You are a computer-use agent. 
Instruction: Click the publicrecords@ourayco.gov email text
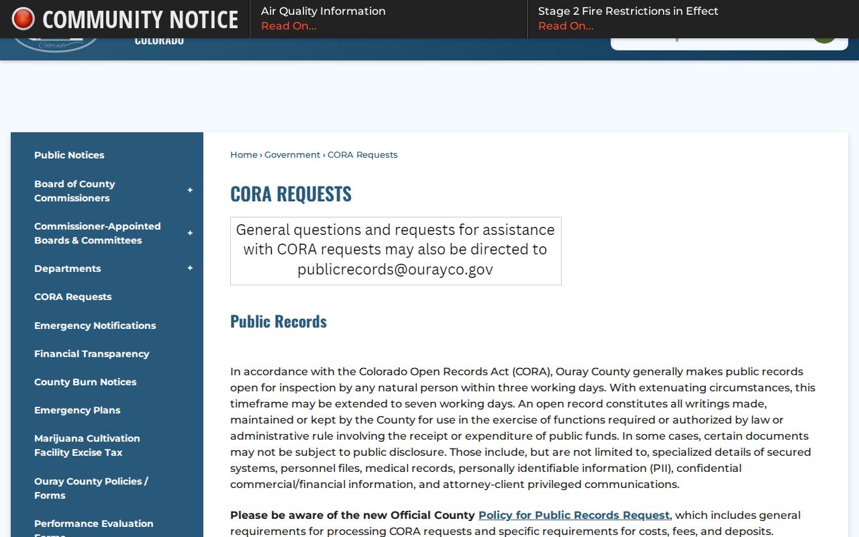click(x=395, y=270)
